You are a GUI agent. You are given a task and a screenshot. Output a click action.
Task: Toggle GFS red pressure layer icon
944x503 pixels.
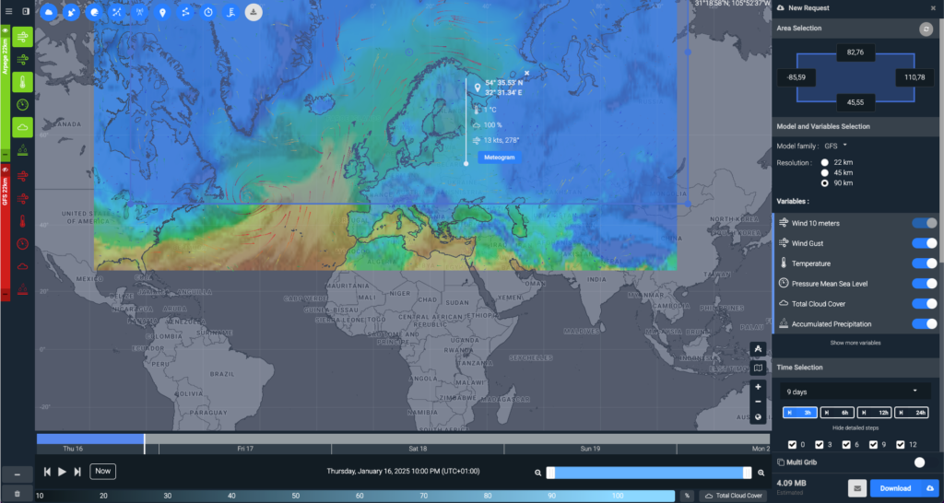[x=22, y=244]
